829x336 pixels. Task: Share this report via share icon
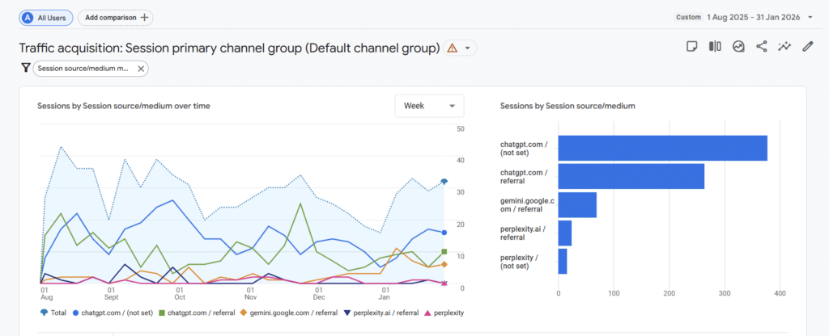tap(761, 47)
